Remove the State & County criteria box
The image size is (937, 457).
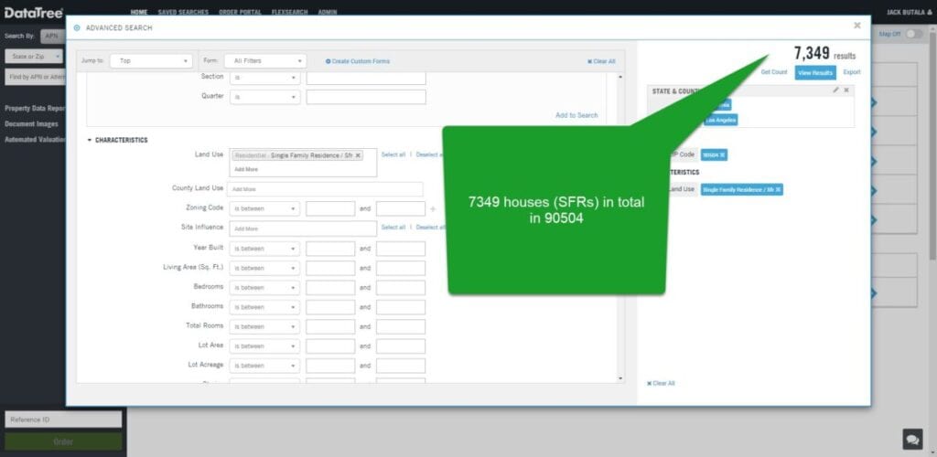pos(846,90)
